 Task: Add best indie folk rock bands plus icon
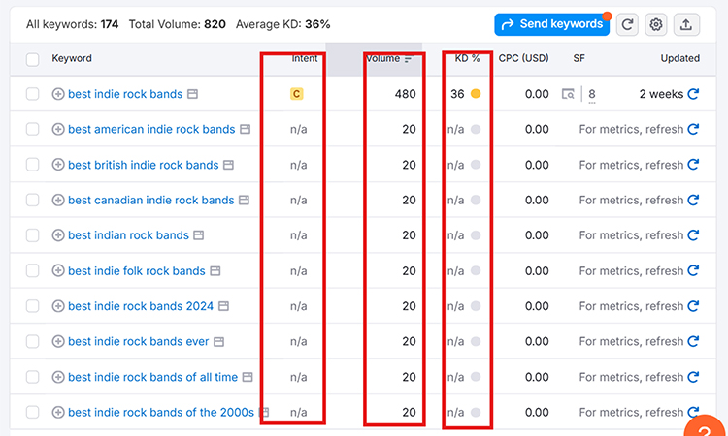click(58, 270)
